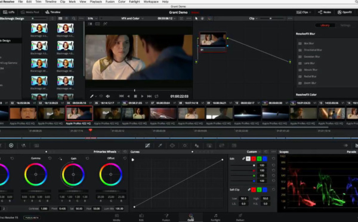Open the Workspace menu
The height and width of the screenshot is (222, 358).
[x=151, y=2]
